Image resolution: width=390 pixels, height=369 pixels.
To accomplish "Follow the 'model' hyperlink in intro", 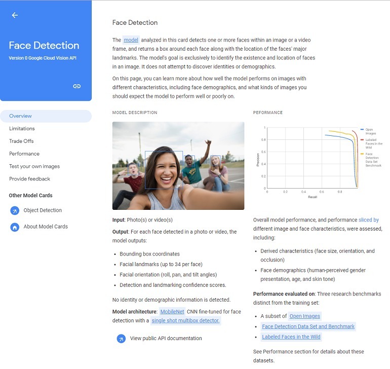I will coord(131,40).
